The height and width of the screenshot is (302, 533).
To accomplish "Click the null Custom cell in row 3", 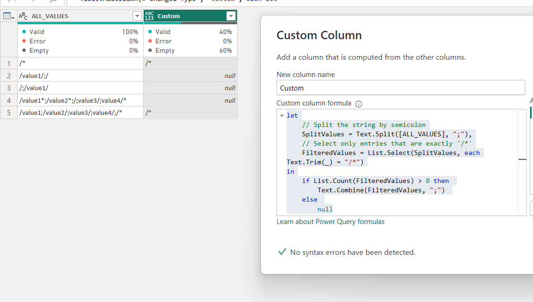I will tap(190, 88).
